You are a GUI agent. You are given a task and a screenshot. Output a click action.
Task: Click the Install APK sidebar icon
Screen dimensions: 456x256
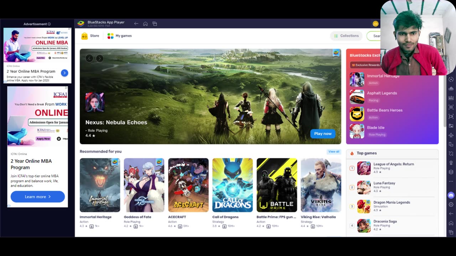tap(451, 98)
